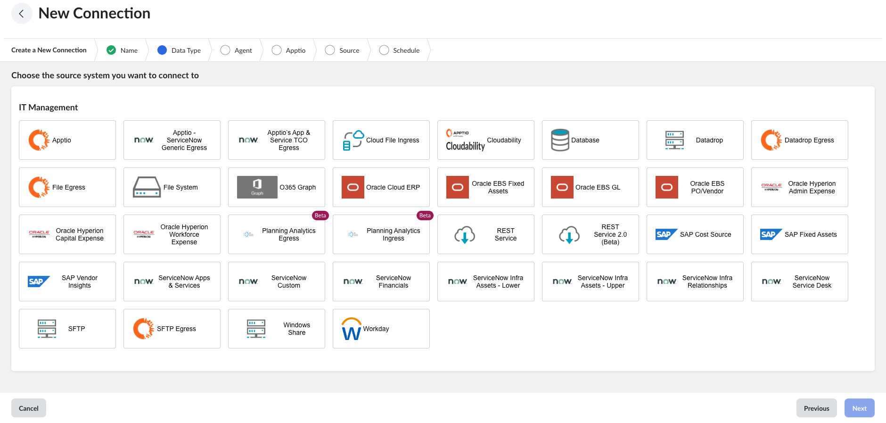Click the SFTP server icon
This screenshot has width=886, height=423.
click(47, 329)
